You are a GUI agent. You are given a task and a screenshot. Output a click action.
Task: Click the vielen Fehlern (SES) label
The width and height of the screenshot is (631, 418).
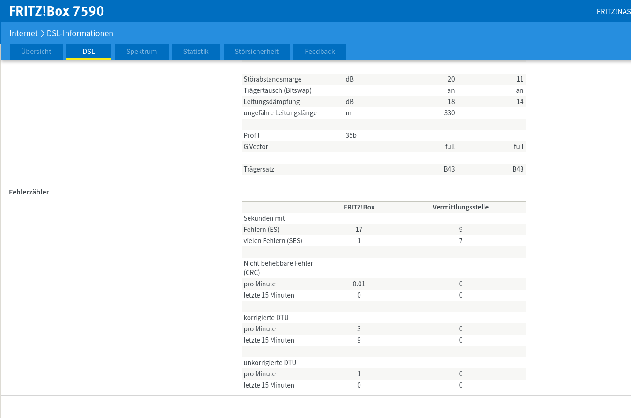click(x=273, y=241)
